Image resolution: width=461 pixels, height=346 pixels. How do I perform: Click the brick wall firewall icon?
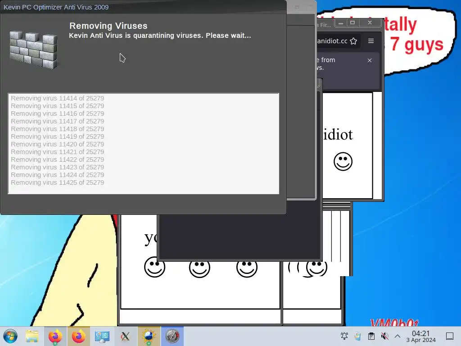tap(33, 50)
